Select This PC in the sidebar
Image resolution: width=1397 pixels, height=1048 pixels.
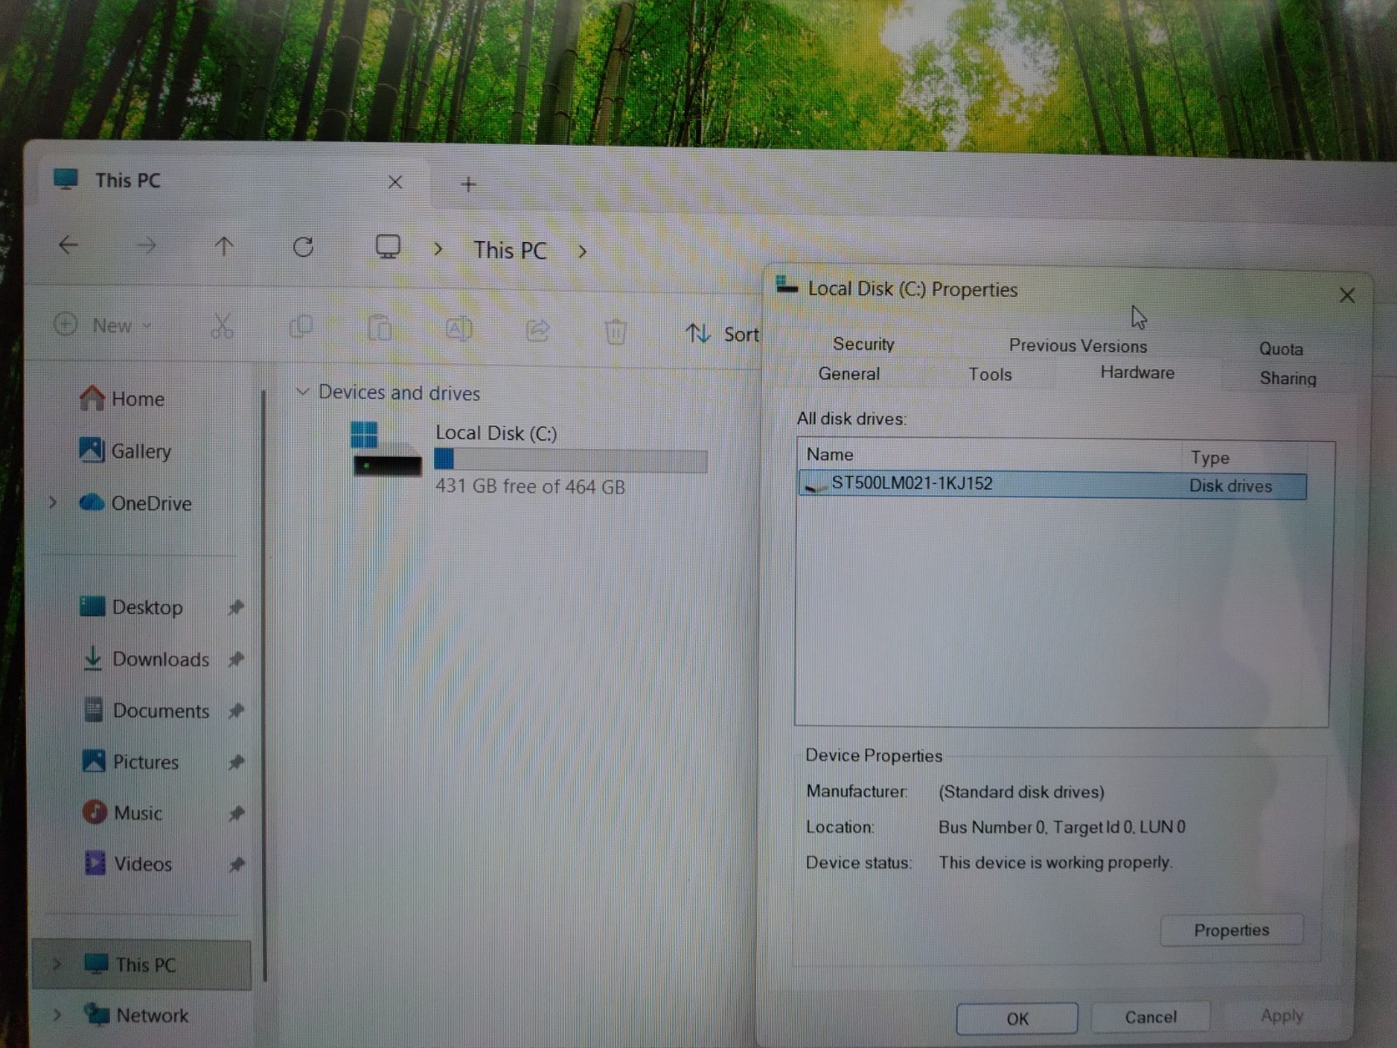coord(141,964)
